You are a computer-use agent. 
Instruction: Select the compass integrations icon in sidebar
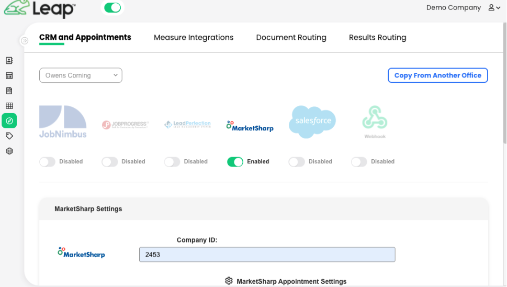pyautogui.click(x=9, y=120)
